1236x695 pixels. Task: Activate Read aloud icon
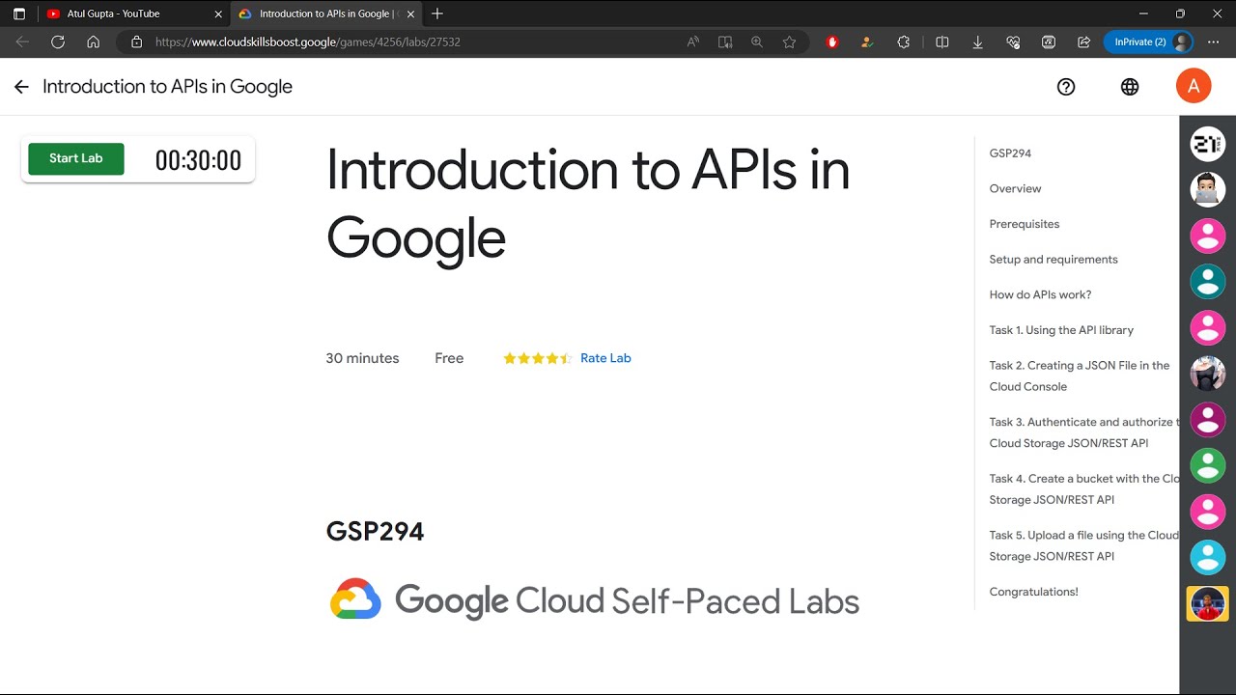point(692,42)
